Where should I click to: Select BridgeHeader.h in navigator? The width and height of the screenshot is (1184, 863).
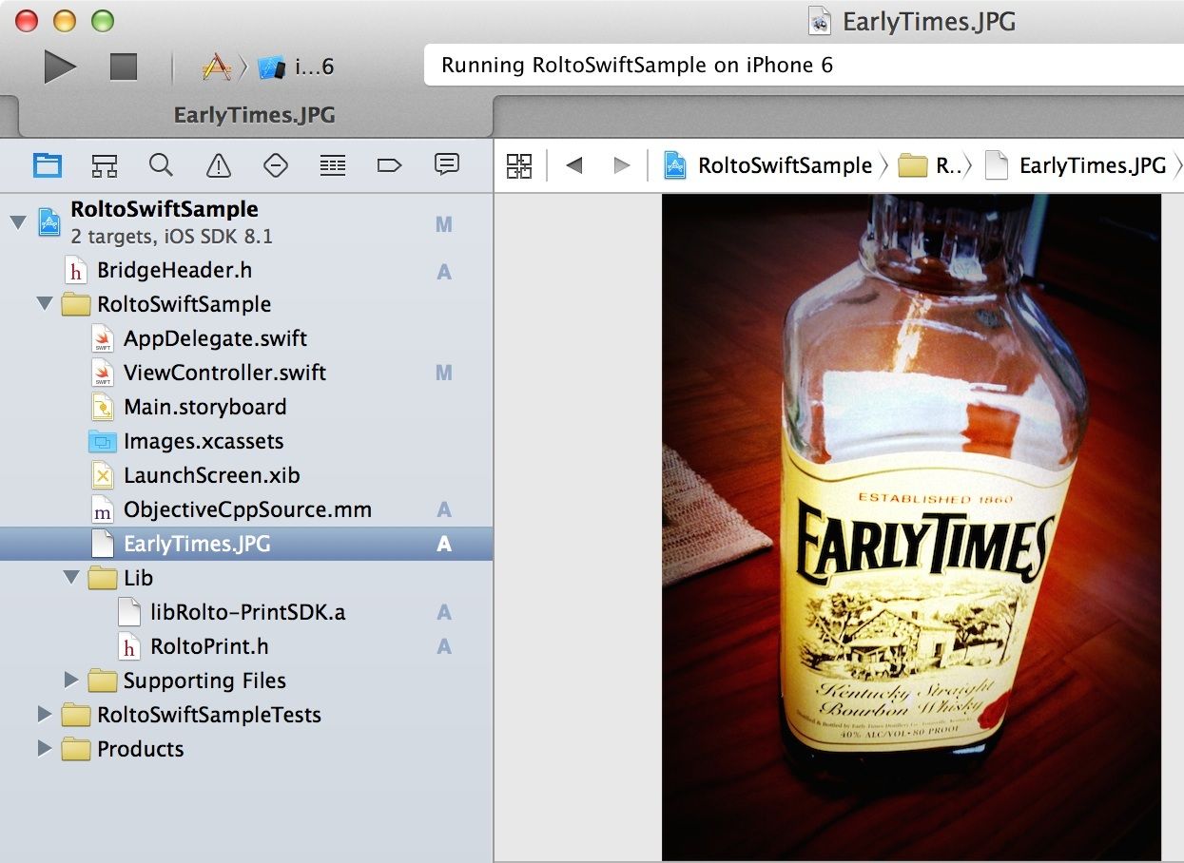[246, 271]
